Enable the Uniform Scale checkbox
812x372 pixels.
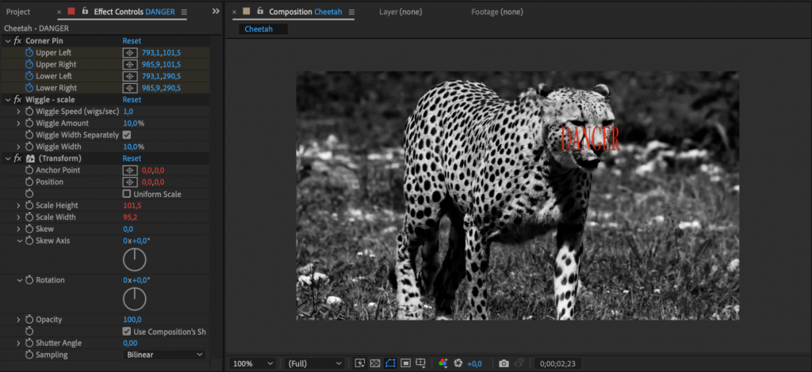(127, 194)
